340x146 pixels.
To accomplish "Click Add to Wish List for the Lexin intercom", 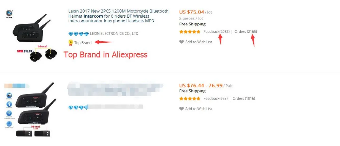I will [199, 42].
